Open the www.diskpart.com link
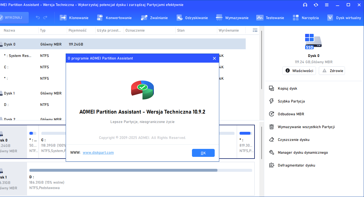Image resolution: width=364 pixels, height=197 pixels. point(98,153)
